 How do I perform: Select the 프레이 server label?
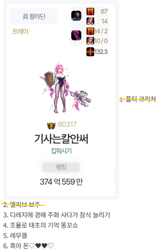[20, 32]
